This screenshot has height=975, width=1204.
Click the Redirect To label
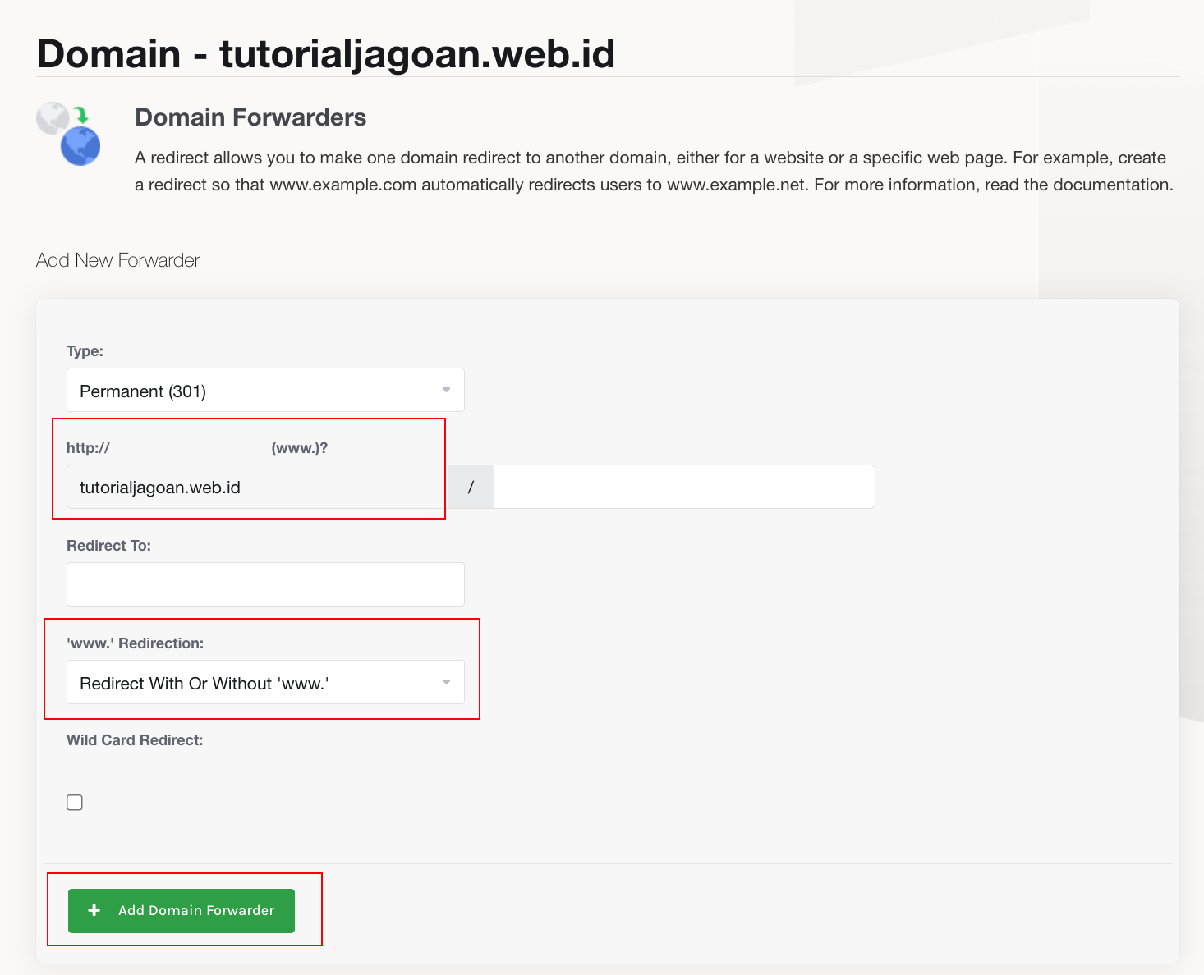[x=108, y=546]
